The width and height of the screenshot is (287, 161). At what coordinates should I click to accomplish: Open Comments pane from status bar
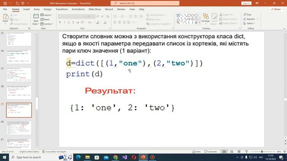coord(211,152)
